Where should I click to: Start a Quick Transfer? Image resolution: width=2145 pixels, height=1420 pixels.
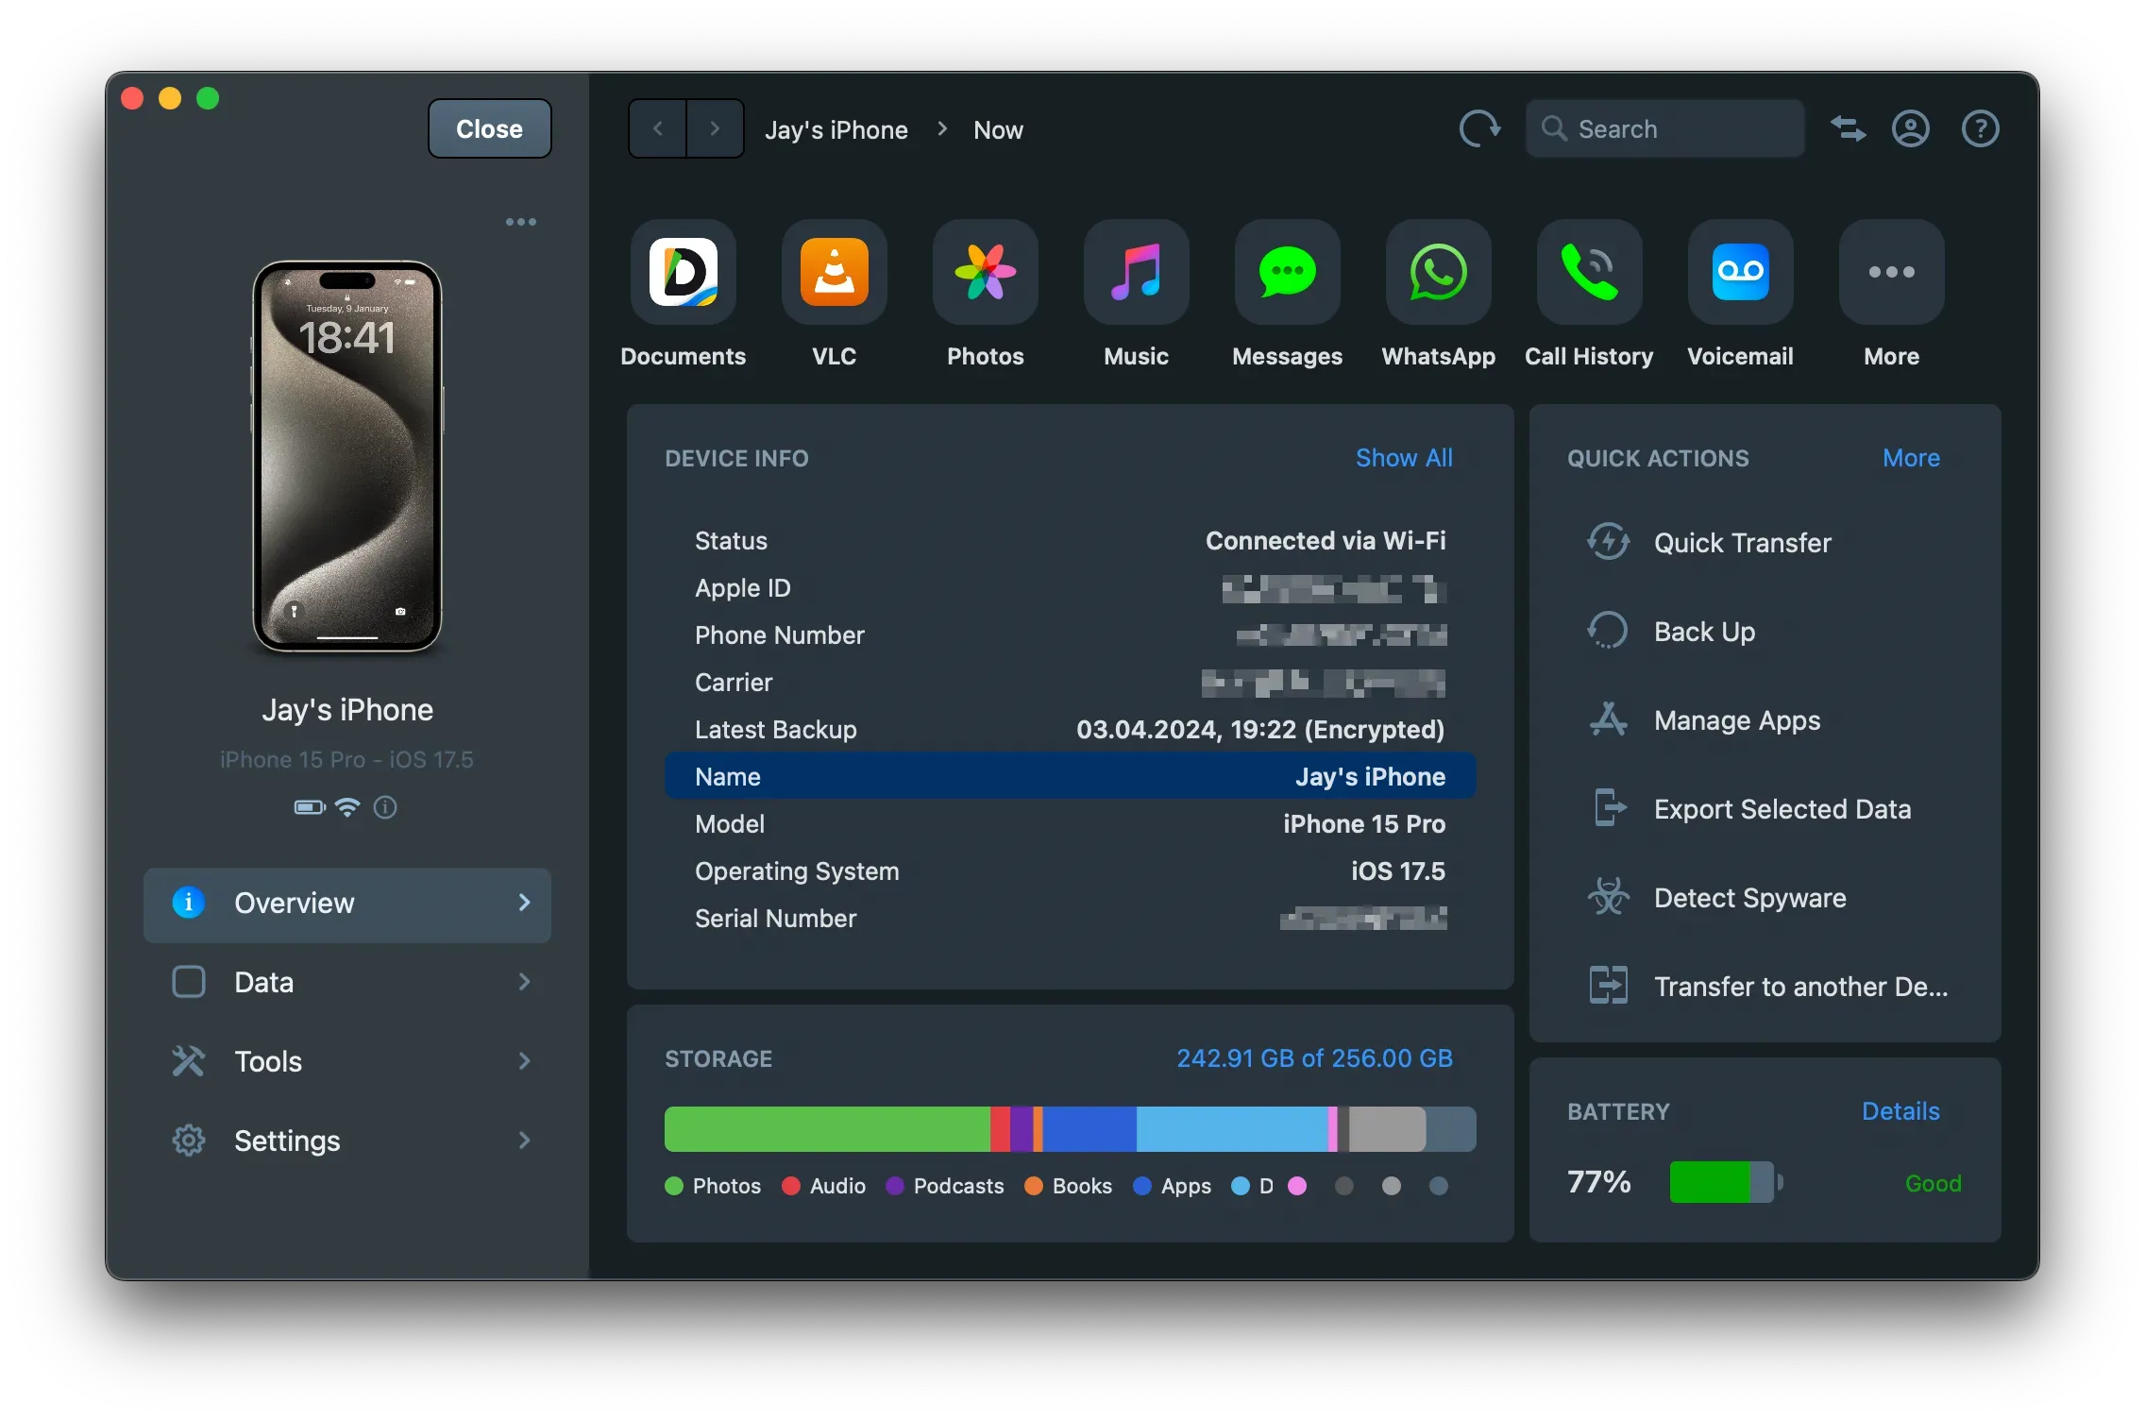click(1740, 542)
